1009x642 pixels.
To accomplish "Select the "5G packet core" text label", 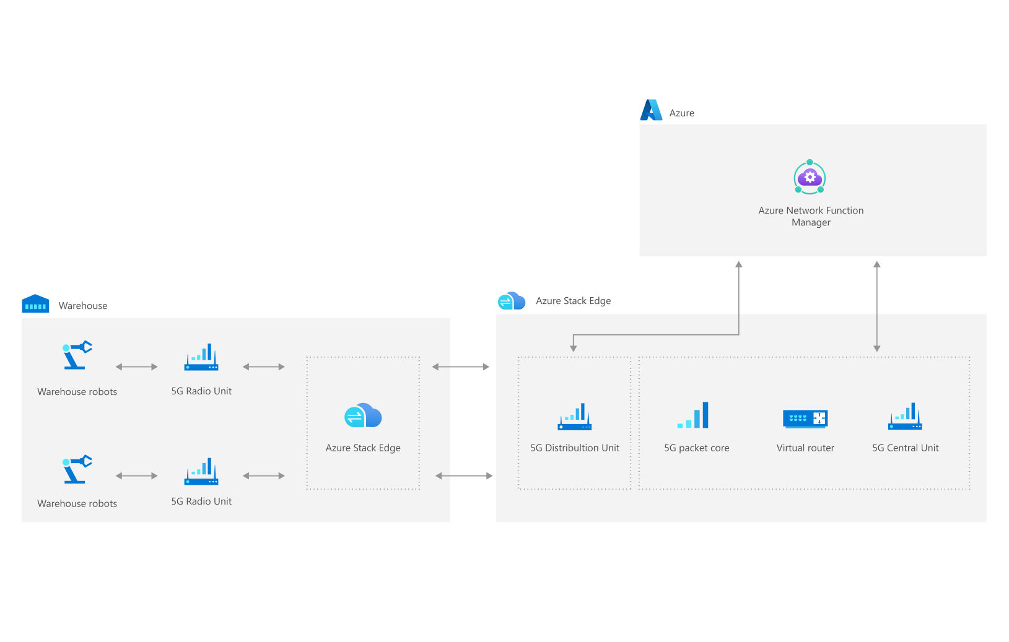I will click(x=696, y=448).
